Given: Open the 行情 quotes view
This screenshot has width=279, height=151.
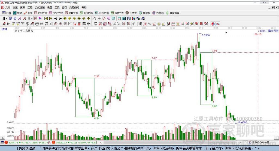Looking at the screenshot, I should point(7,13).
